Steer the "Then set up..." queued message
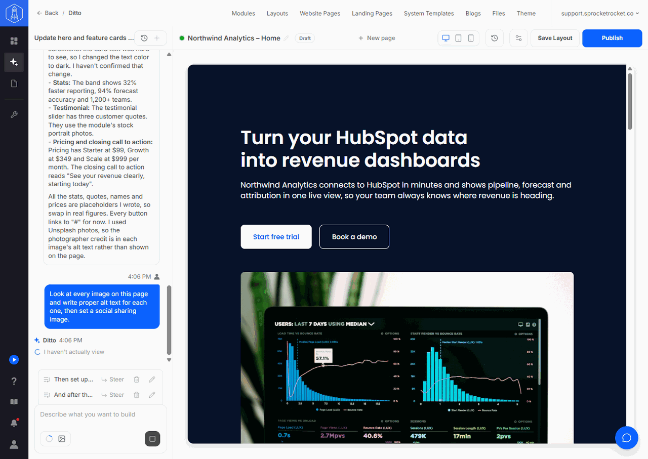Viewport: 648px width, 459px height. coord(112,380)
